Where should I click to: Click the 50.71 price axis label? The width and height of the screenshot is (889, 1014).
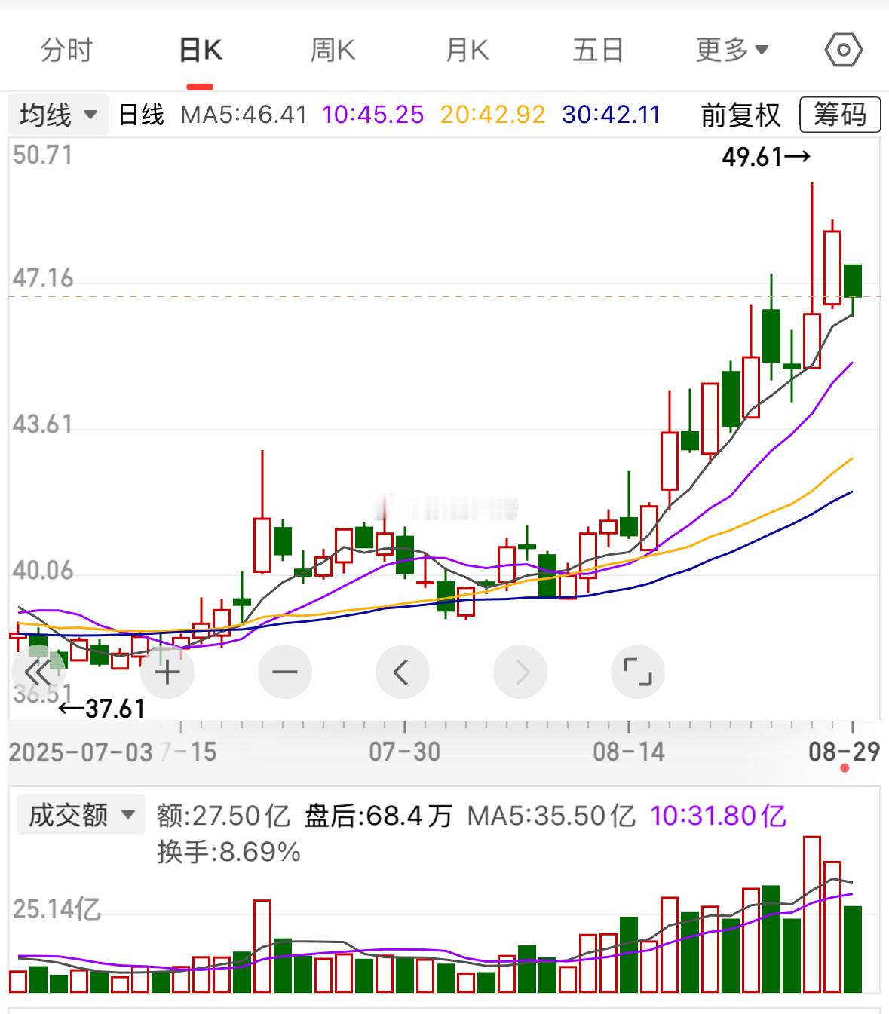(x=43, y=155)
